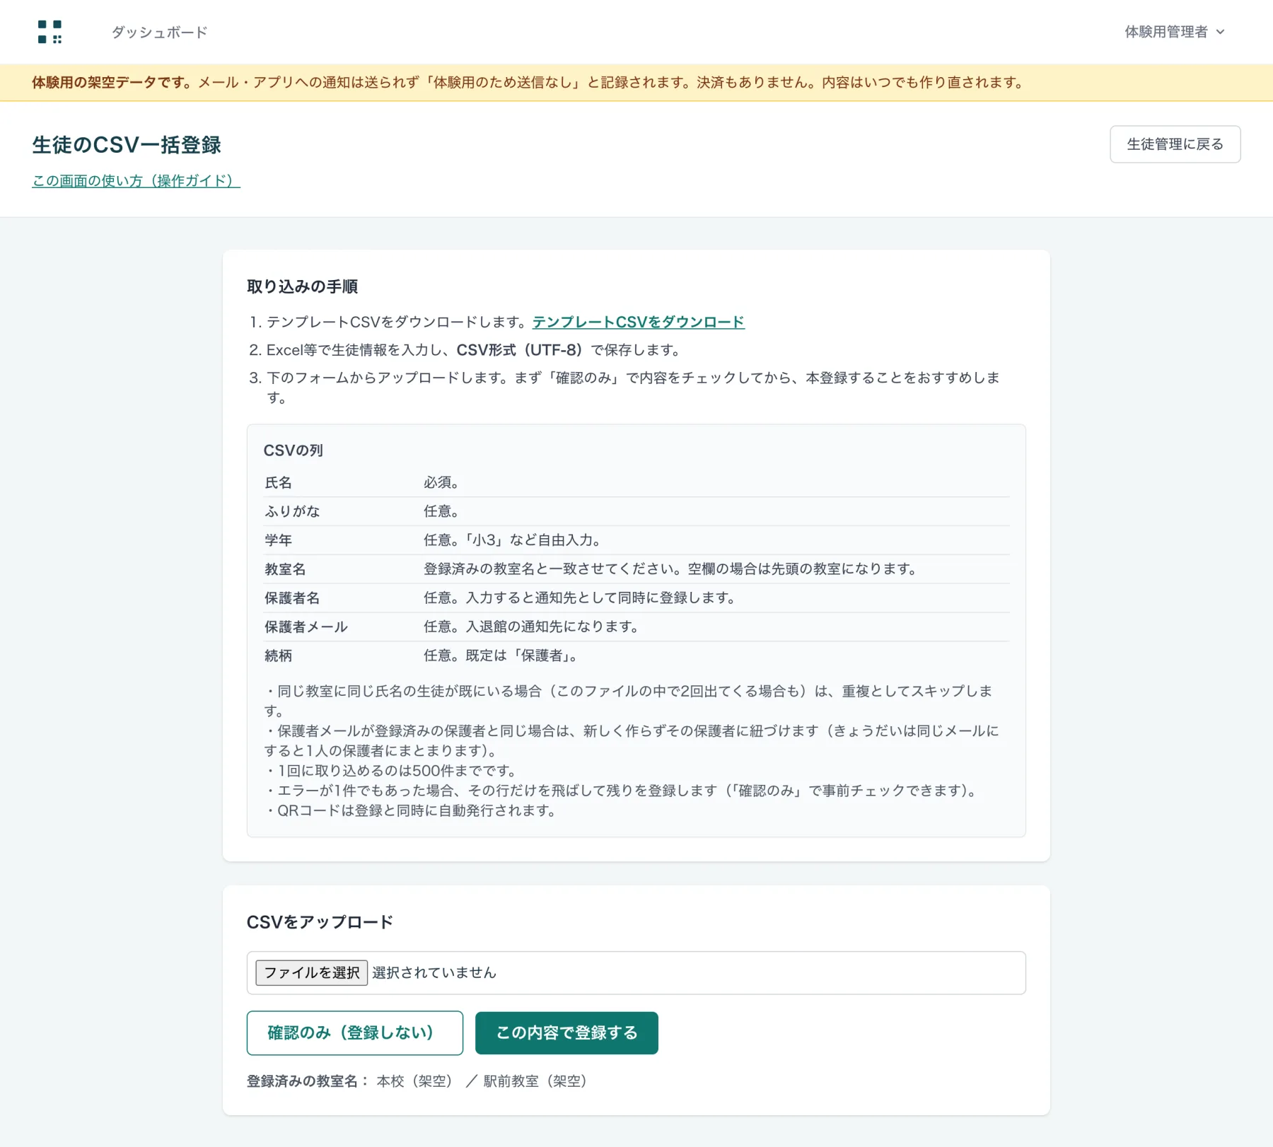Open the ダッシュボード menu item
Image resolution: width=1273 pixels, height=1147 pixels.
159,33
